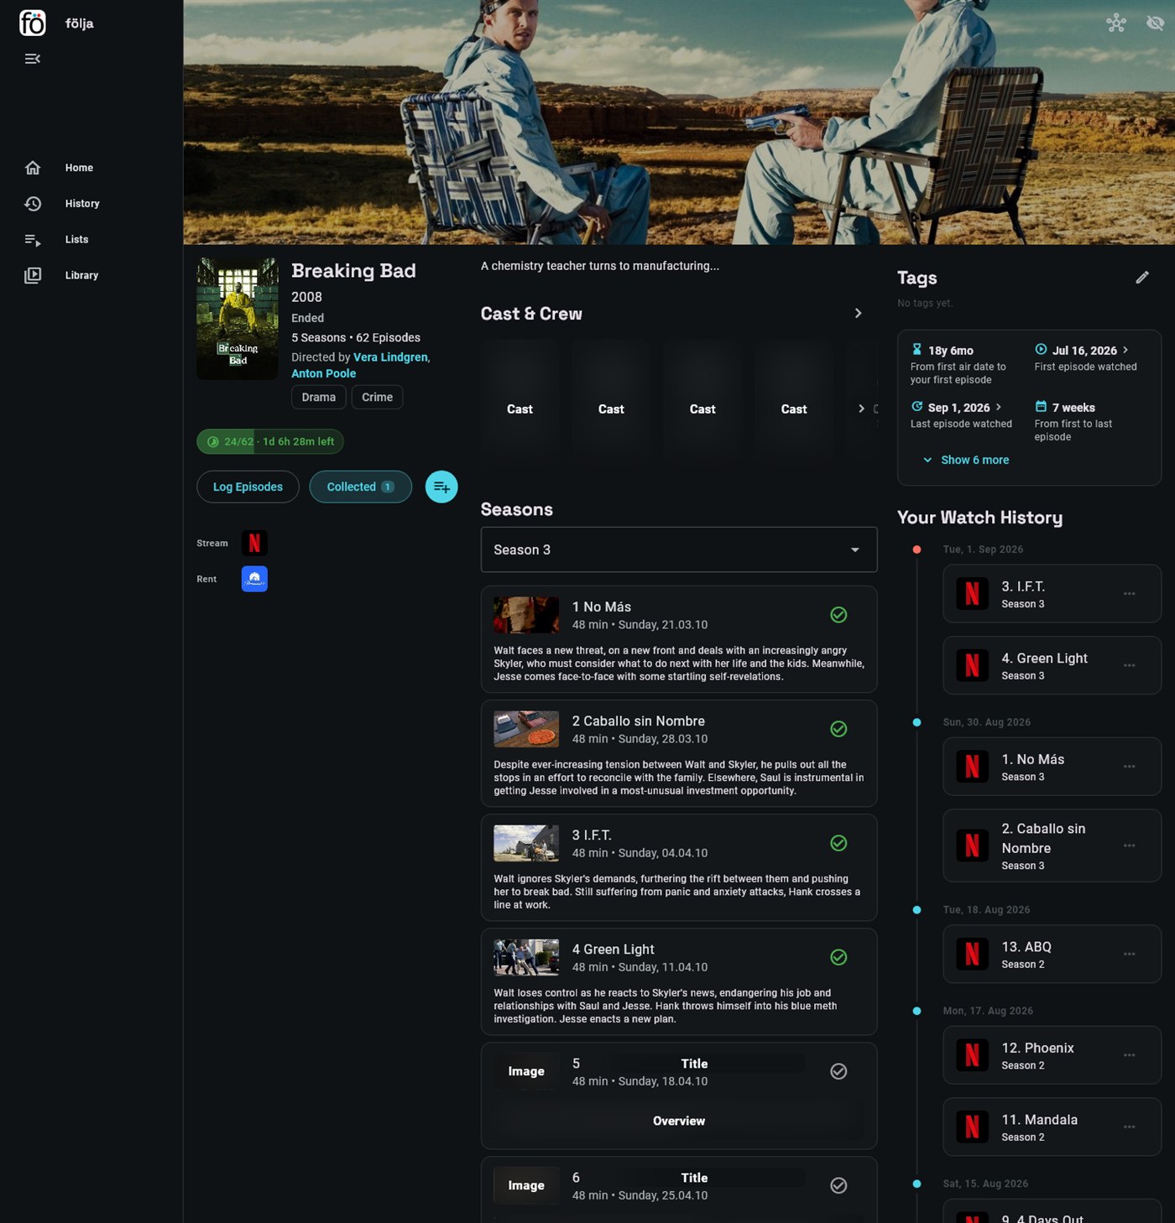Open more options for 2. Caballo sin Nombre history
The image size is (1175, 1223).
coord(1130,846)
